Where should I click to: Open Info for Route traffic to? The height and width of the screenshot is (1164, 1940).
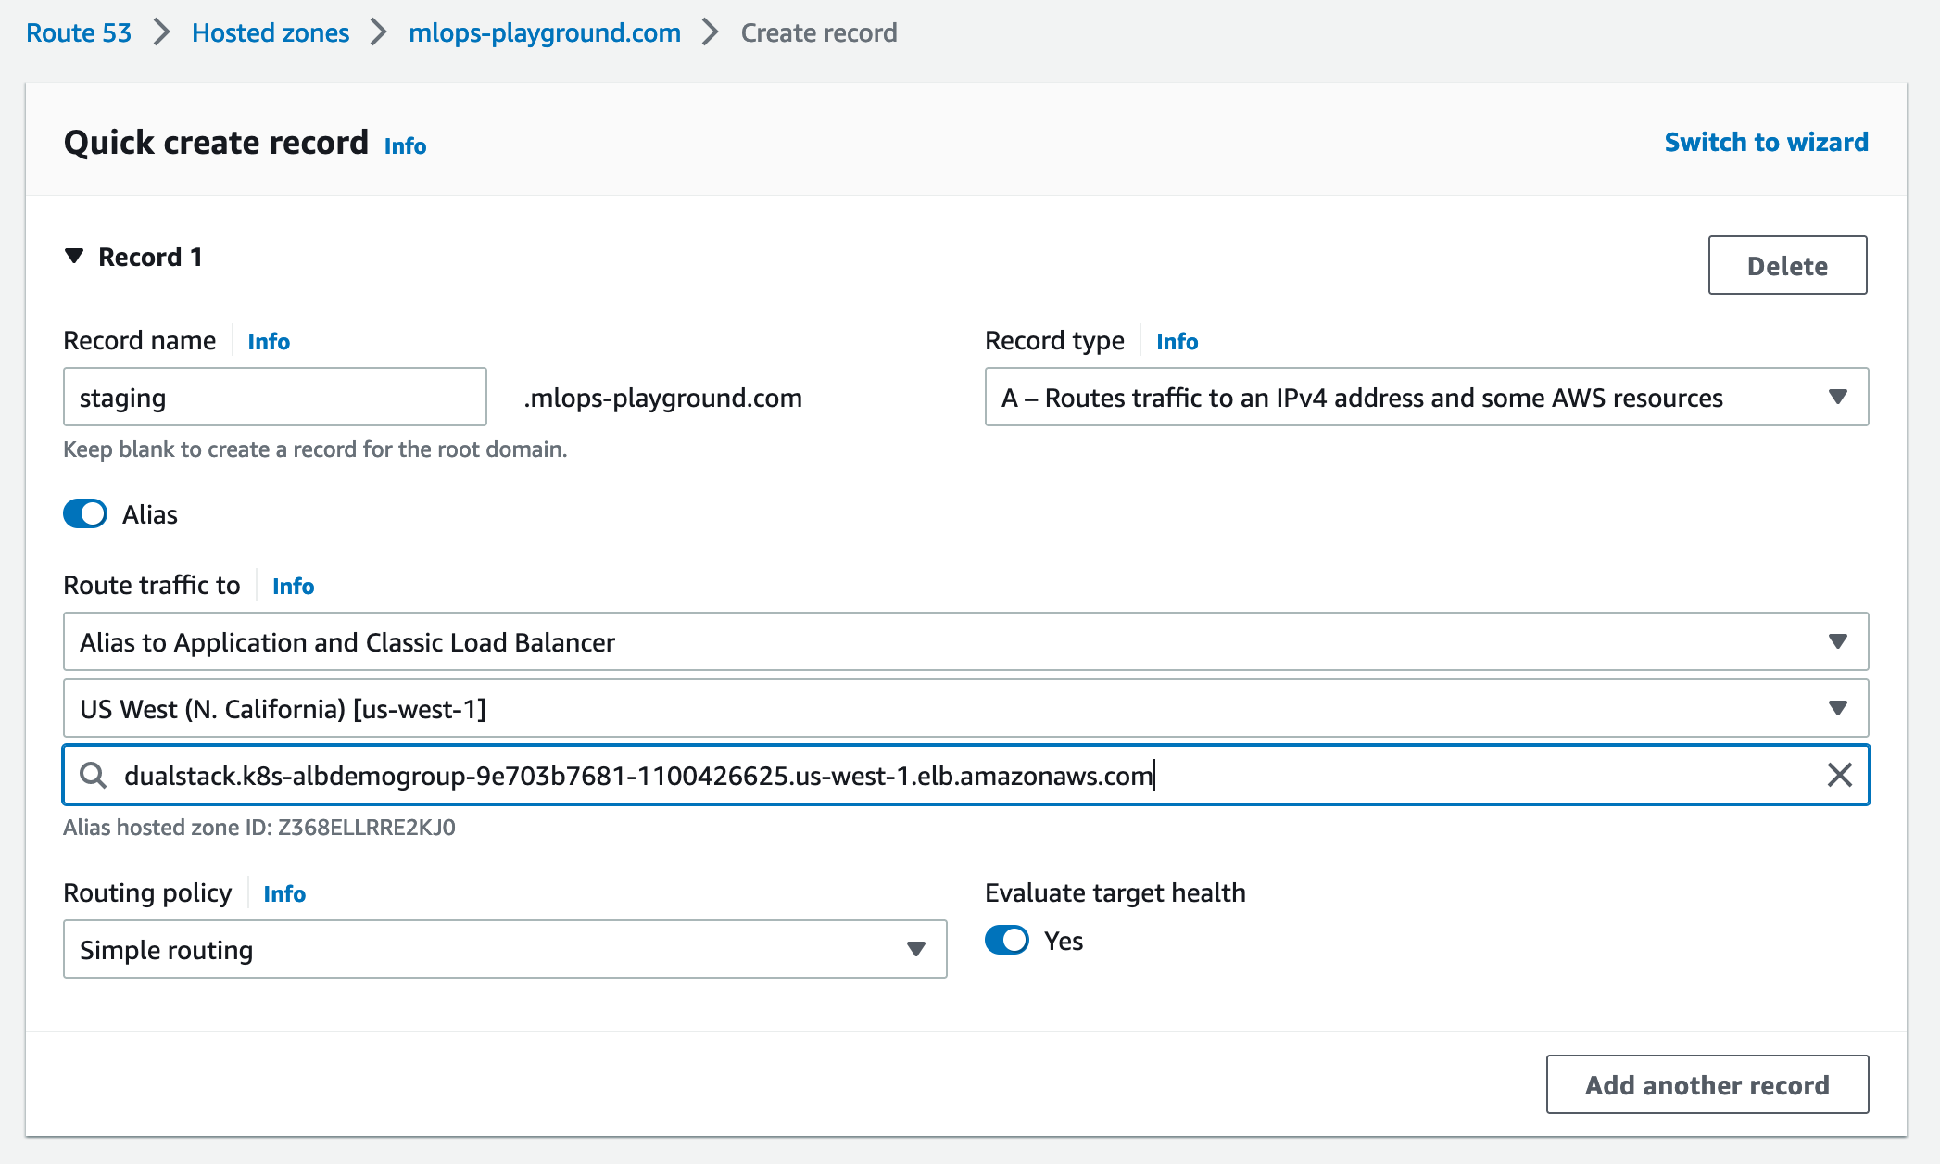click(x=293, y=587)
